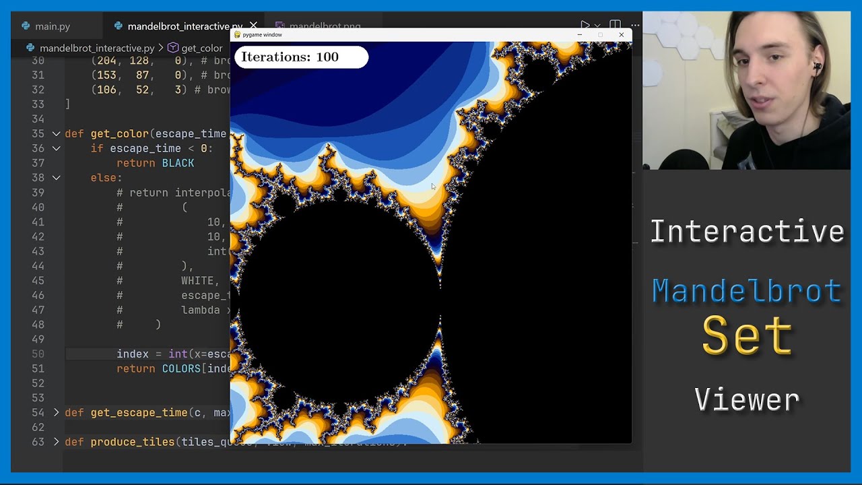
Task: Click the Iterations: 100 label in pygame window
Action: click(x=301, y=57)
